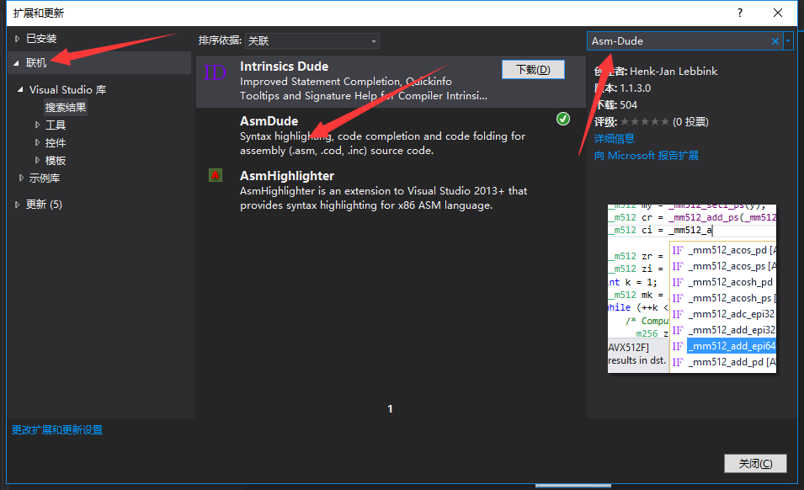Switch to the 已安装 category
Screen dimensions: 804x490
point(42,37)
